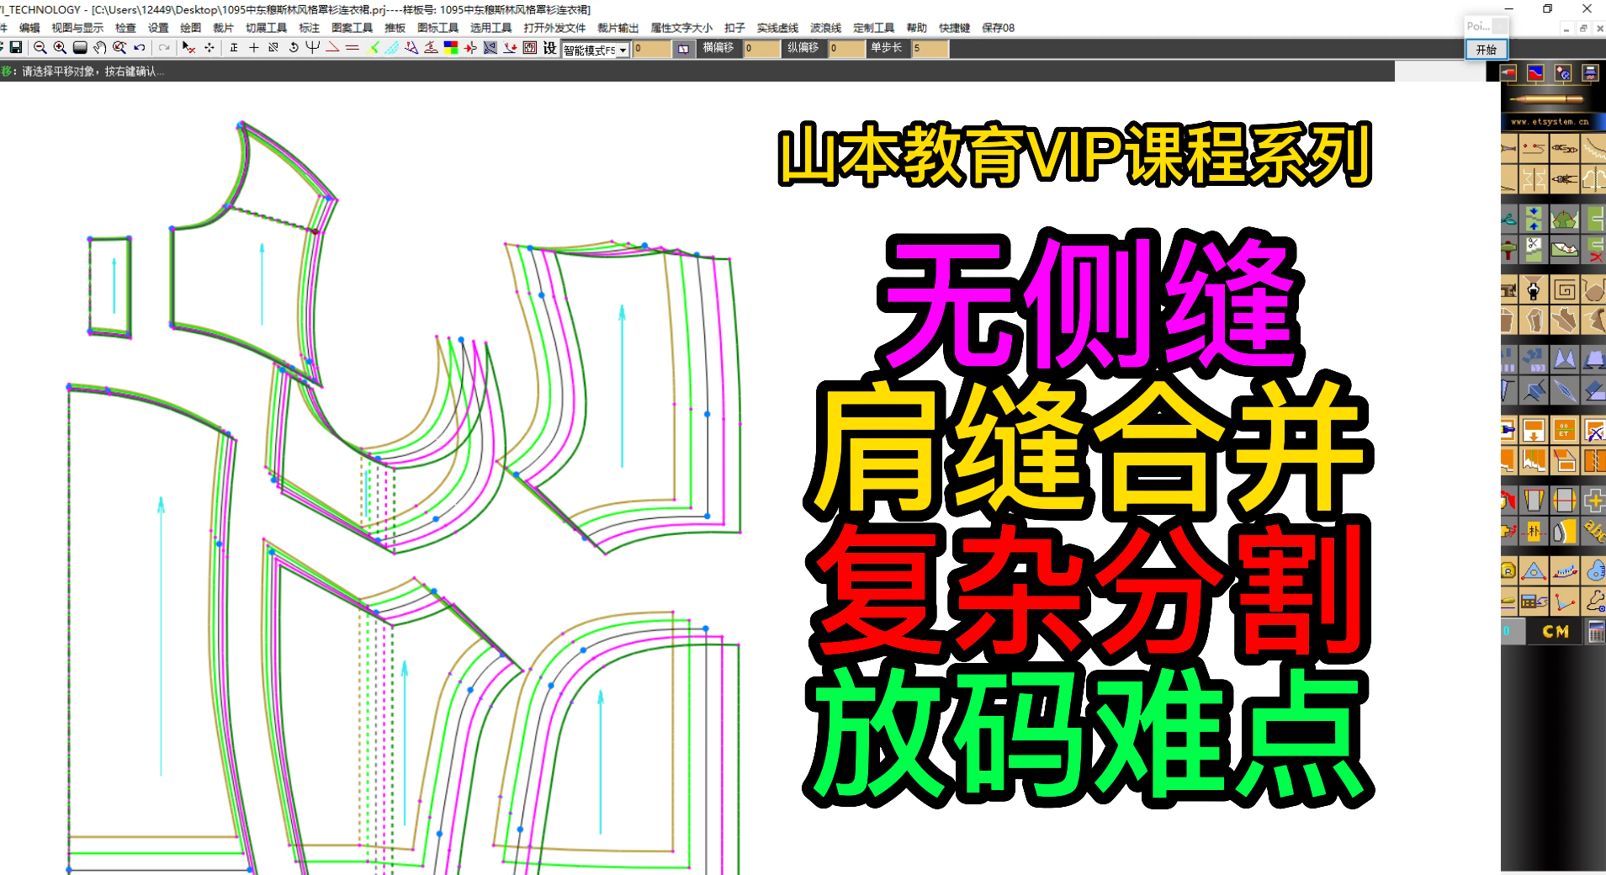Open the 快捷键 menu

[x=954, y=28]
